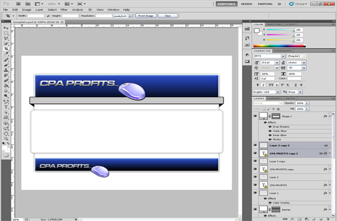
Task: Select the Pen tool
Action: (x=6, y=102)
